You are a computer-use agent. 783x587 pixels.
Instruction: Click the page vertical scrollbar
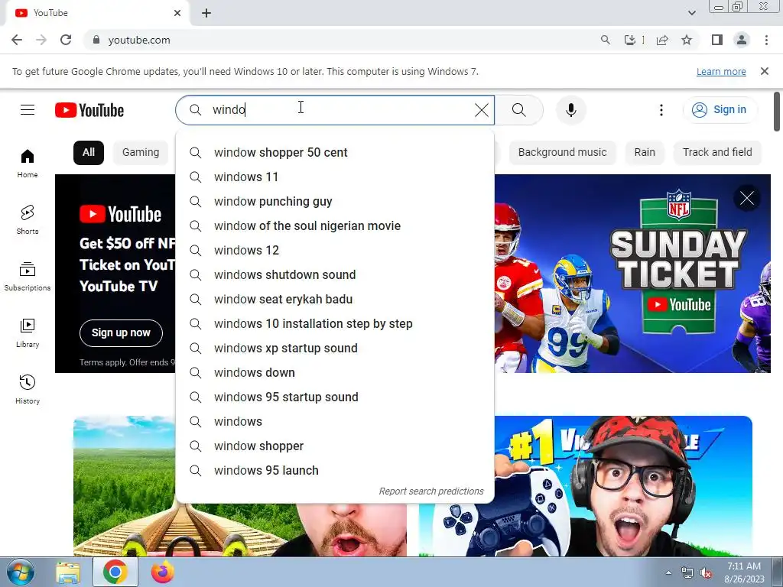coord(777,112)
